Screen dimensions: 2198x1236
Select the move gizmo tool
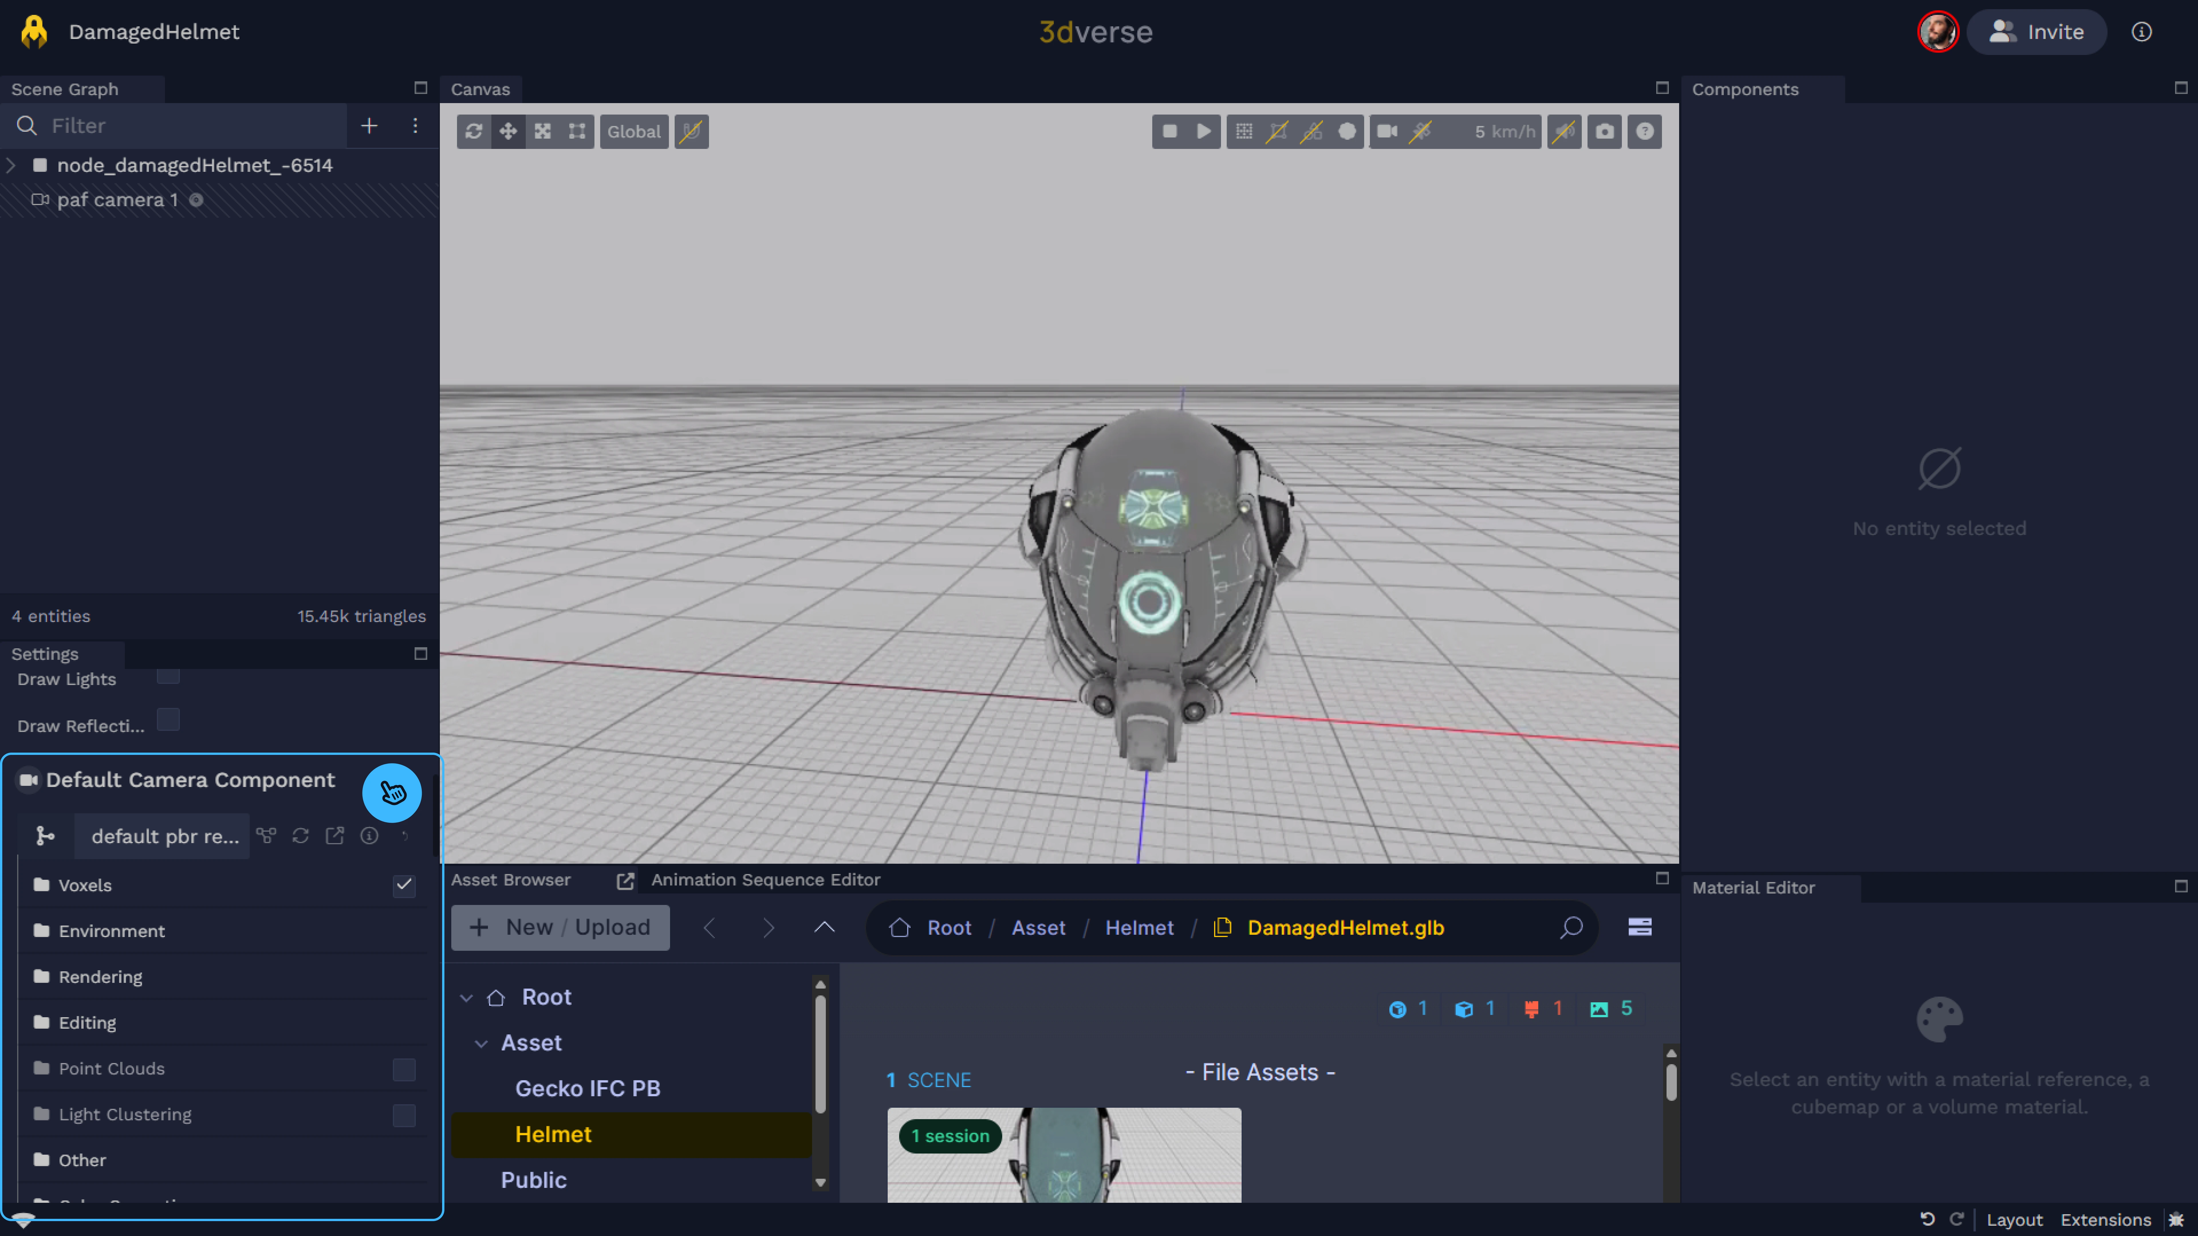tap(508, 131)
